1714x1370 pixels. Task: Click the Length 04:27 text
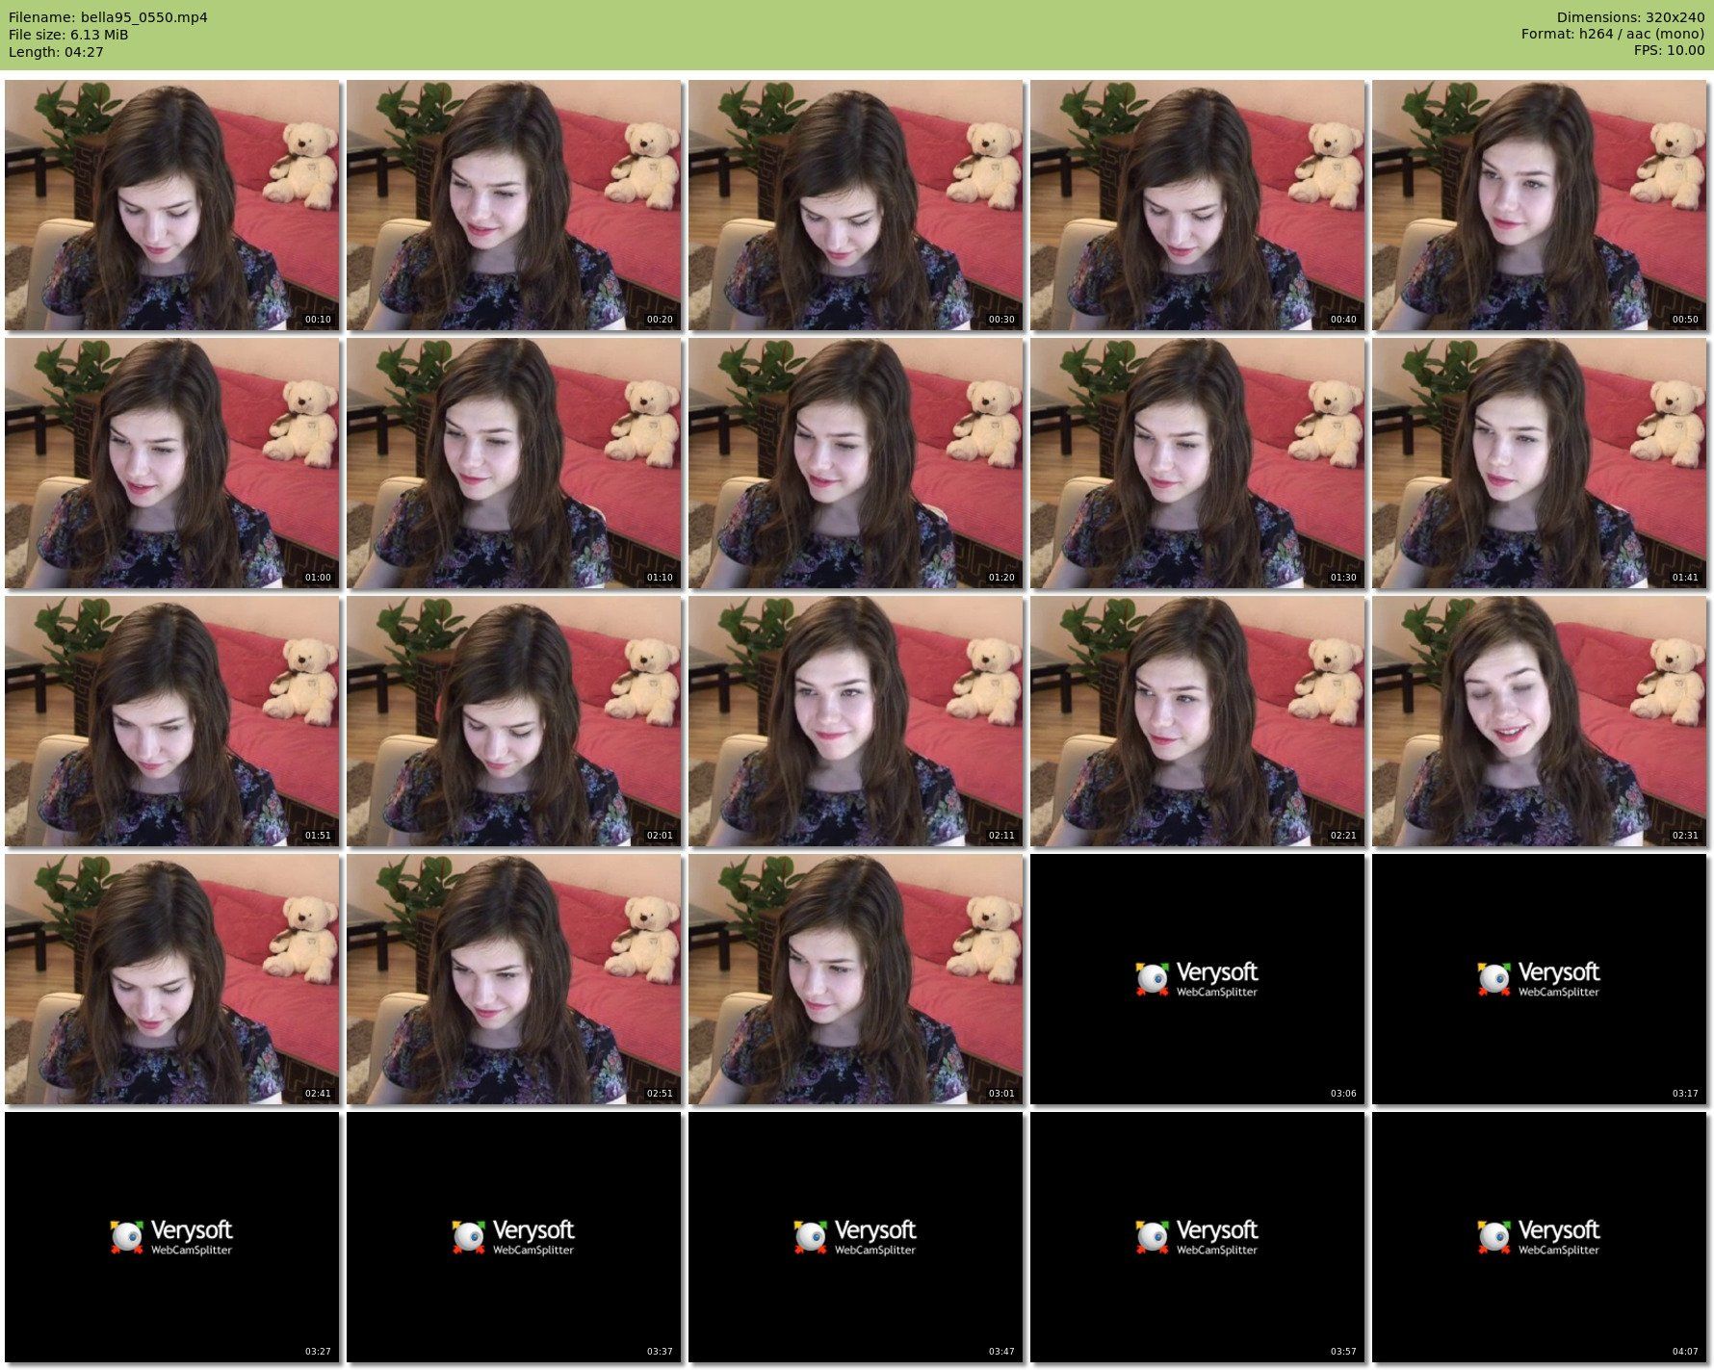click(x=56, y=52)
